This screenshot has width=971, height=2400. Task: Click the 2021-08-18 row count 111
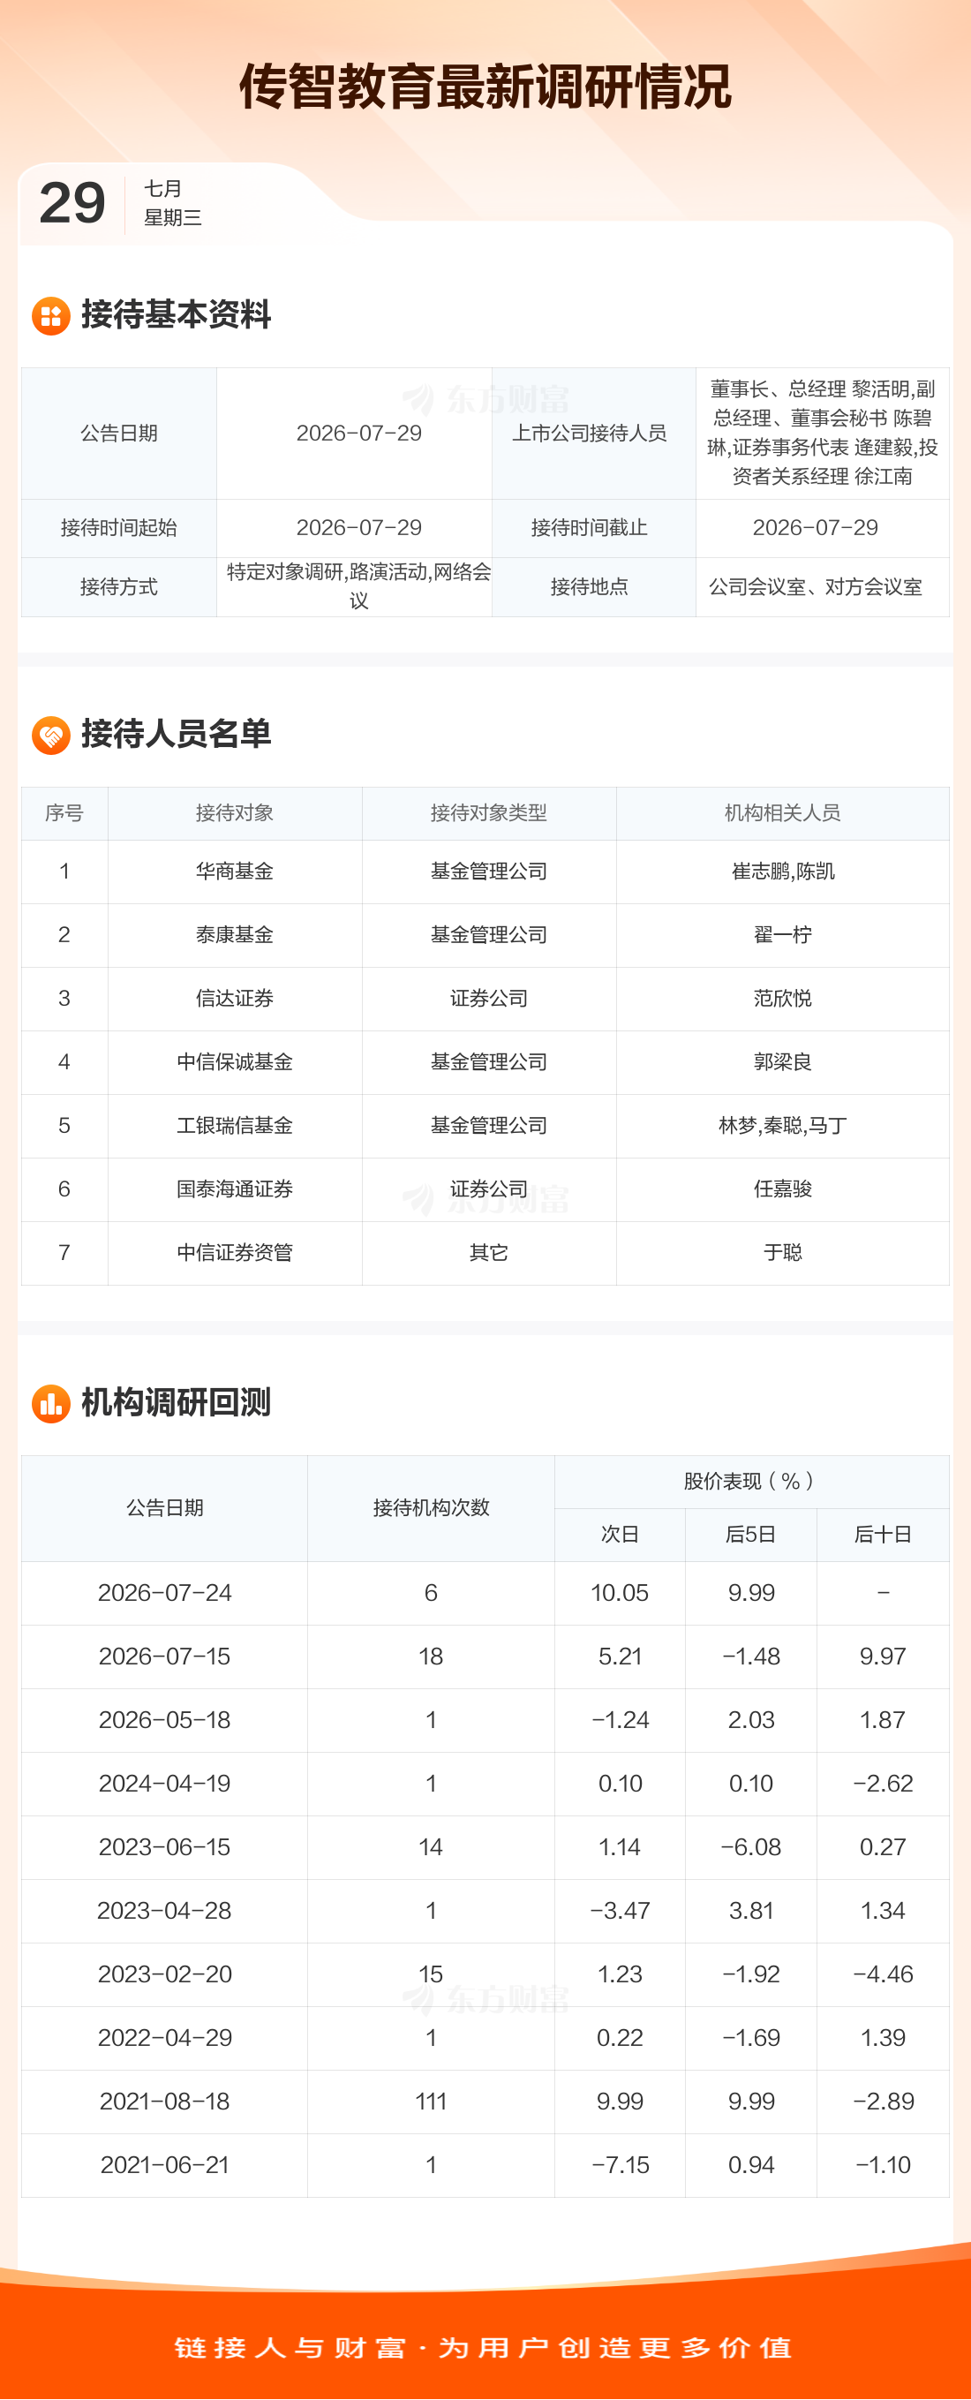coord(431,2102)
